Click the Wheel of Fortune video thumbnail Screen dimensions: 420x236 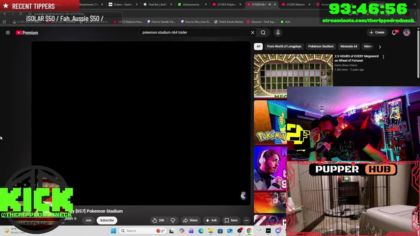293,76
